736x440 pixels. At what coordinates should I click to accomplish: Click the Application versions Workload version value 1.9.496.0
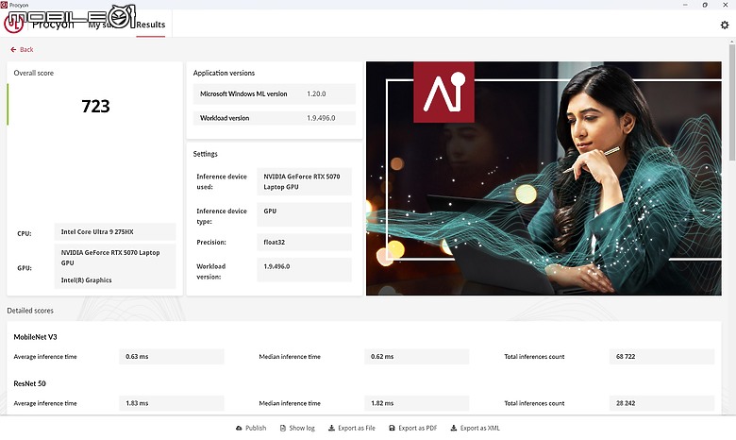pos(321,118)
